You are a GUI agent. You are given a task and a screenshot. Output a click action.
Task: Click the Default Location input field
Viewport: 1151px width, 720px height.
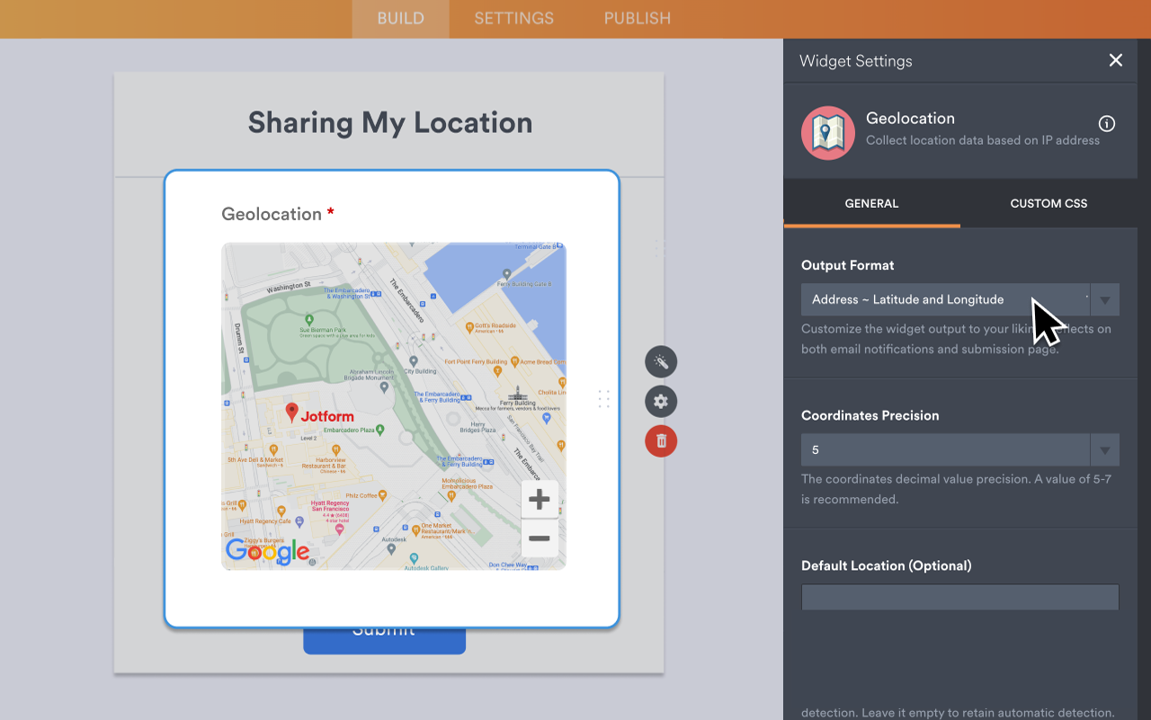click(959, 597)
